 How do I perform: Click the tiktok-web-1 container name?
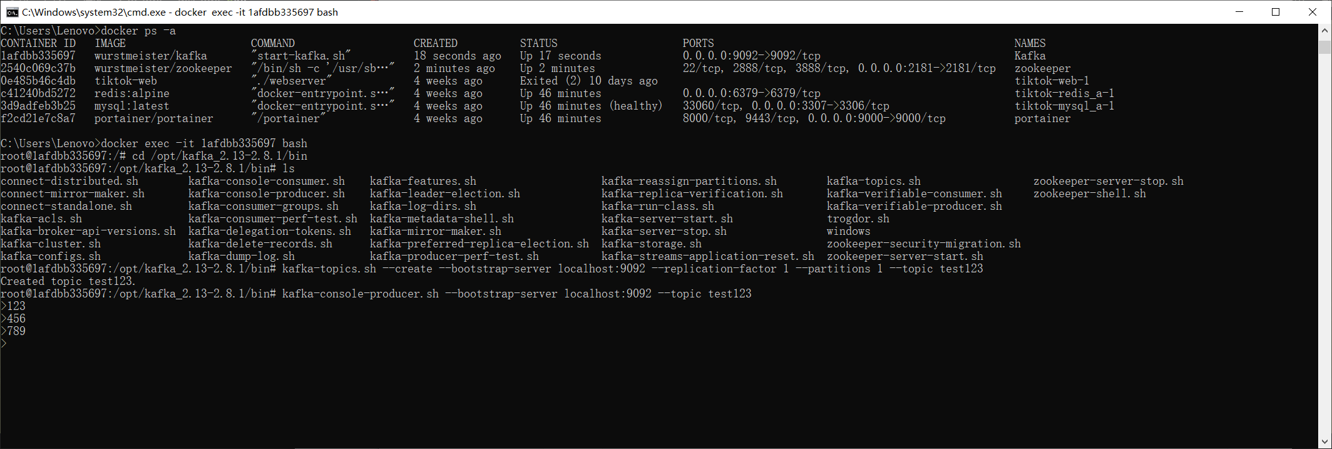pos(1052,81)
